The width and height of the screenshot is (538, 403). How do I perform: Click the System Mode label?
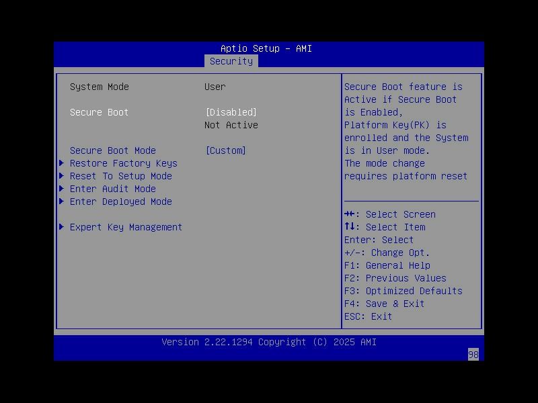point(99,87)
